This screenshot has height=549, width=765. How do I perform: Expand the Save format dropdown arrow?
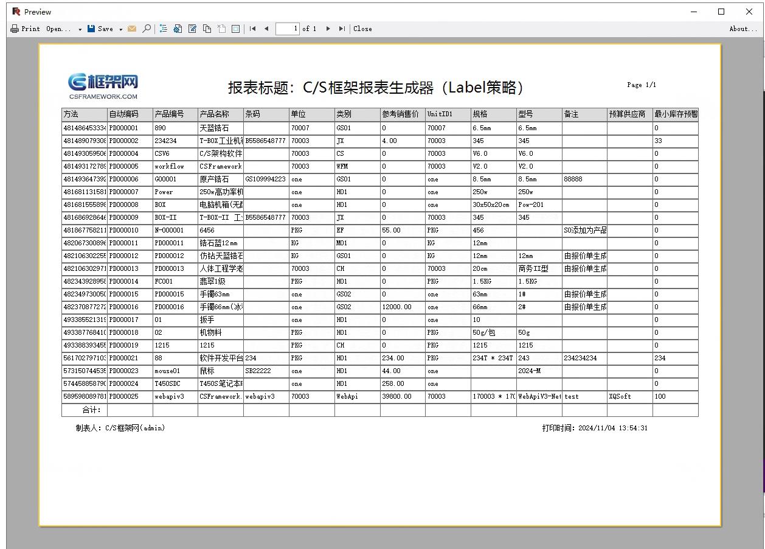click(x=120, y=29)
